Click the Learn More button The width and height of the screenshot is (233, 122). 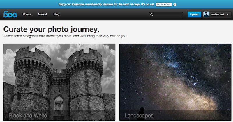pos(164,4)
